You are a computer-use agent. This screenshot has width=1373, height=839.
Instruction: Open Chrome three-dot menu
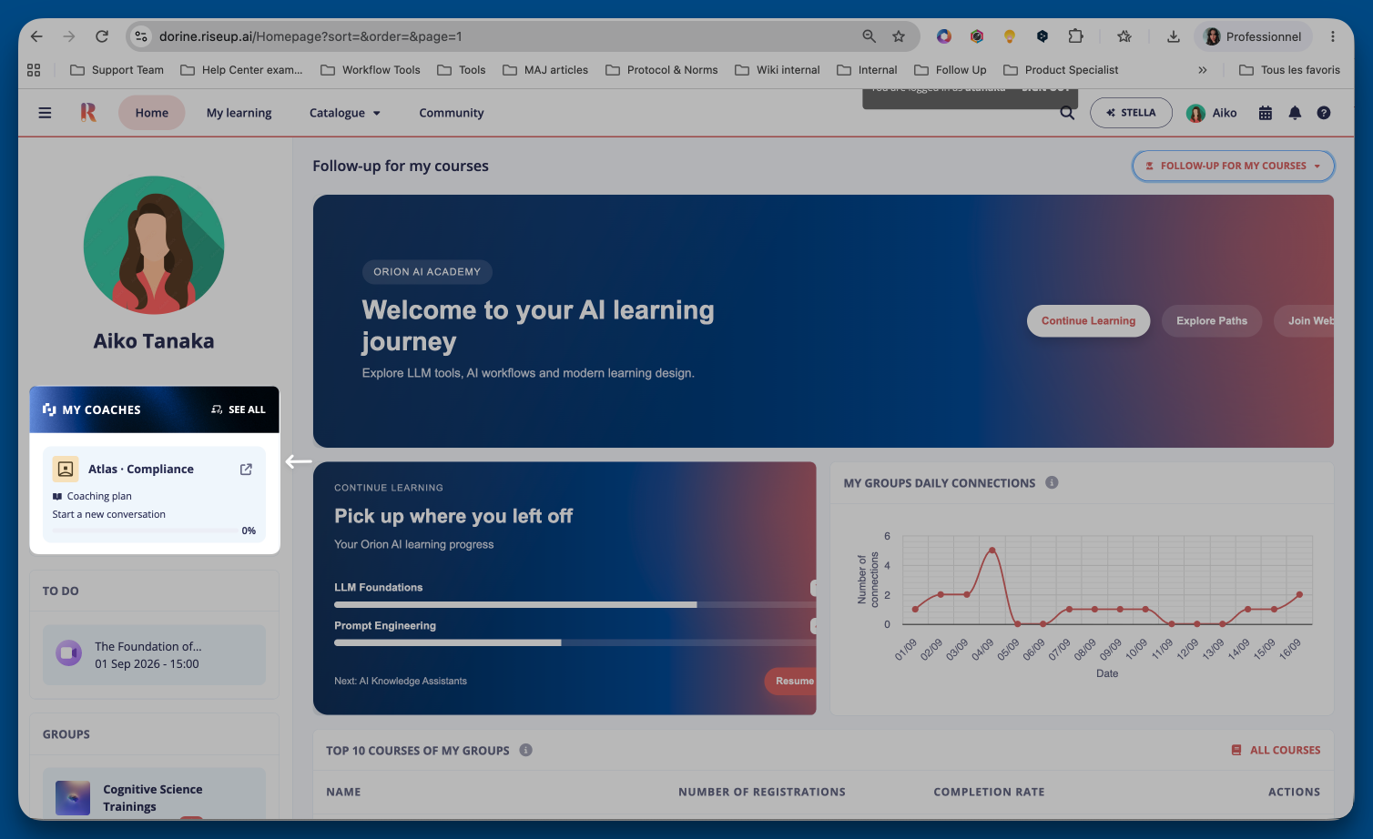[1333, 36]
